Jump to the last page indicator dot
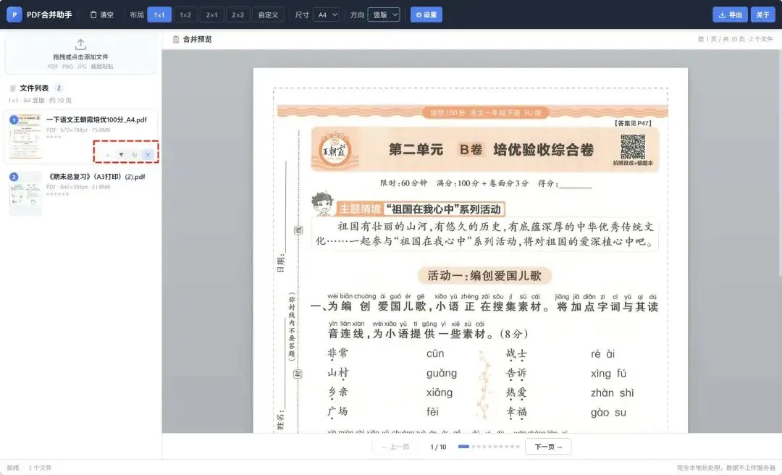Image resolution: width=782 pixels, height=475 pixels. click(x=518, y=447)
